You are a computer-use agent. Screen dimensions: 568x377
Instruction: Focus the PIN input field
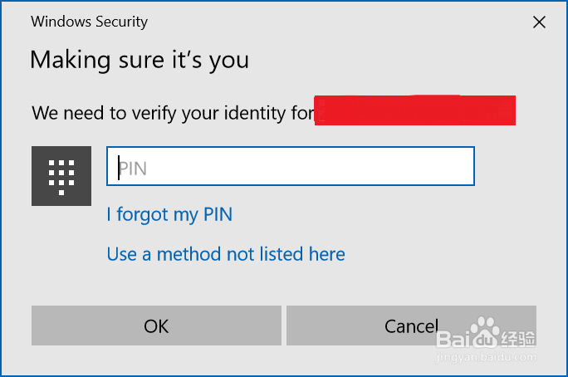pos(291,166)
